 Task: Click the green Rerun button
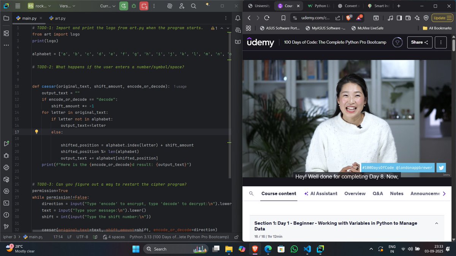point(123,6)
